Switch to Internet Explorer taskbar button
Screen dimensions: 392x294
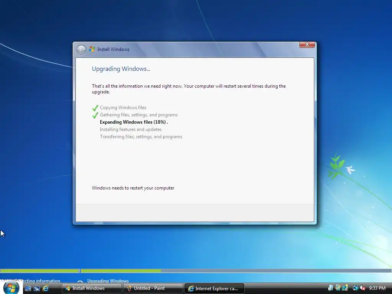(x=214, y=289)
